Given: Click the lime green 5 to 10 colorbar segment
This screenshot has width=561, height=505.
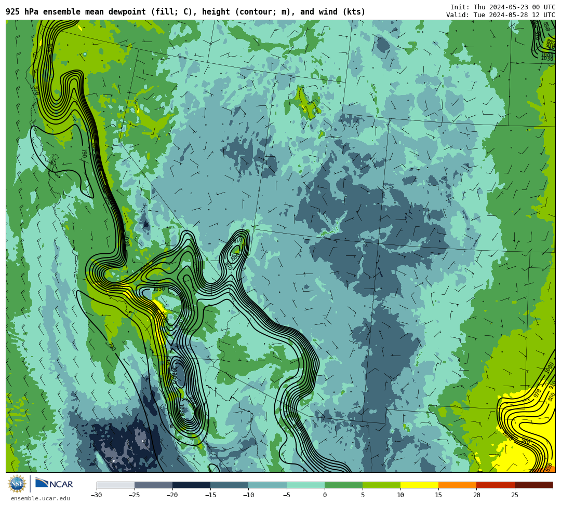Looking at the screenshot, I should coord(381,485).
